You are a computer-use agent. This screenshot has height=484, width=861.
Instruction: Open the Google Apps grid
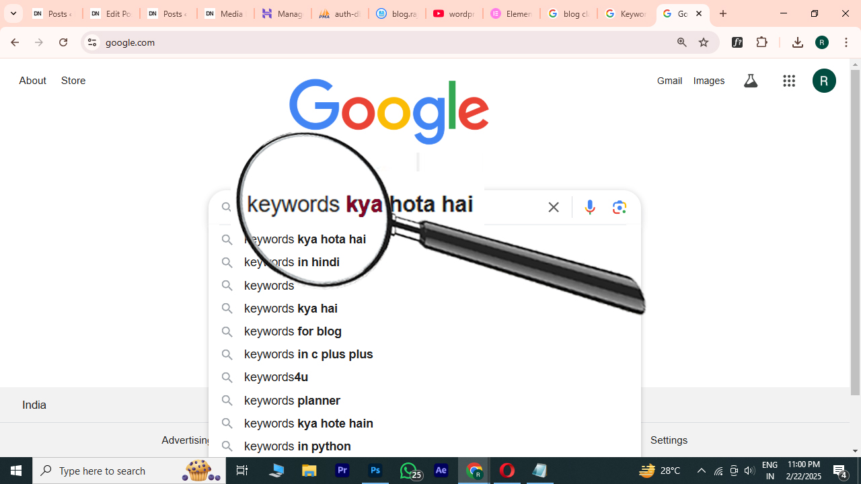click(788, 81)
